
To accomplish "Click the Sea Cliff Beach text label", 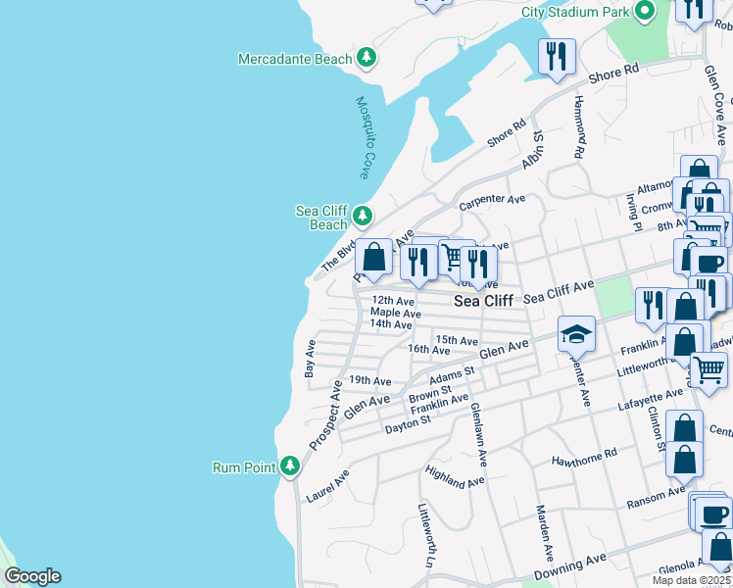I will point(321,218).
